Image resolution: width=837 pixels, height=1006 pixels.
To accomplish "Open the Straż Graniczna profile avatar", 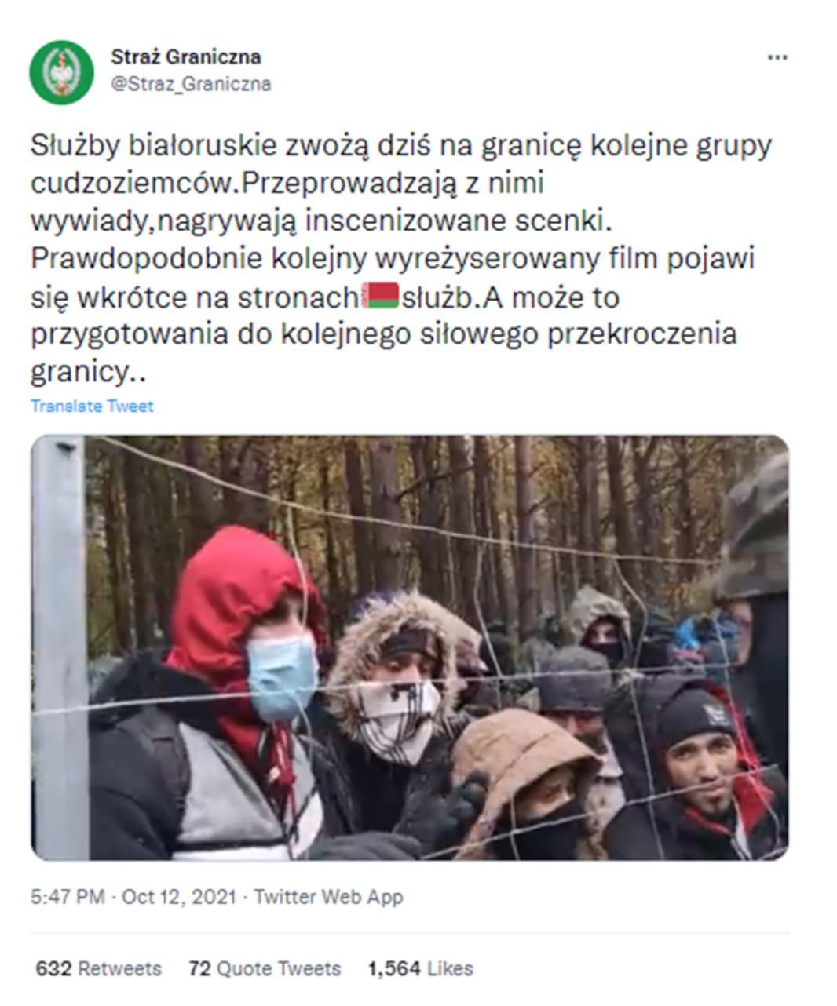I will pos(61,72).
